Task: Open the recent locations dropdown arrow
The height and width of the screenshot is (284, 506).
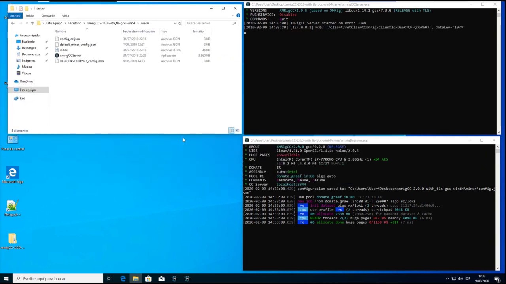Action: (26, 23)
